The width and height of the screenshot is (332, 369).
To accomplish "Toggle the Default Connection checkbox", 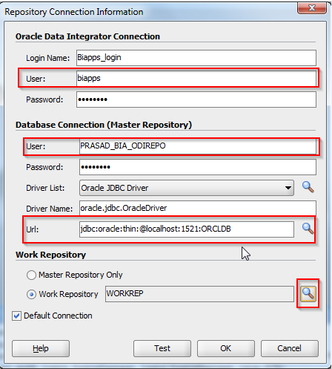I will [x=16, y=316].
